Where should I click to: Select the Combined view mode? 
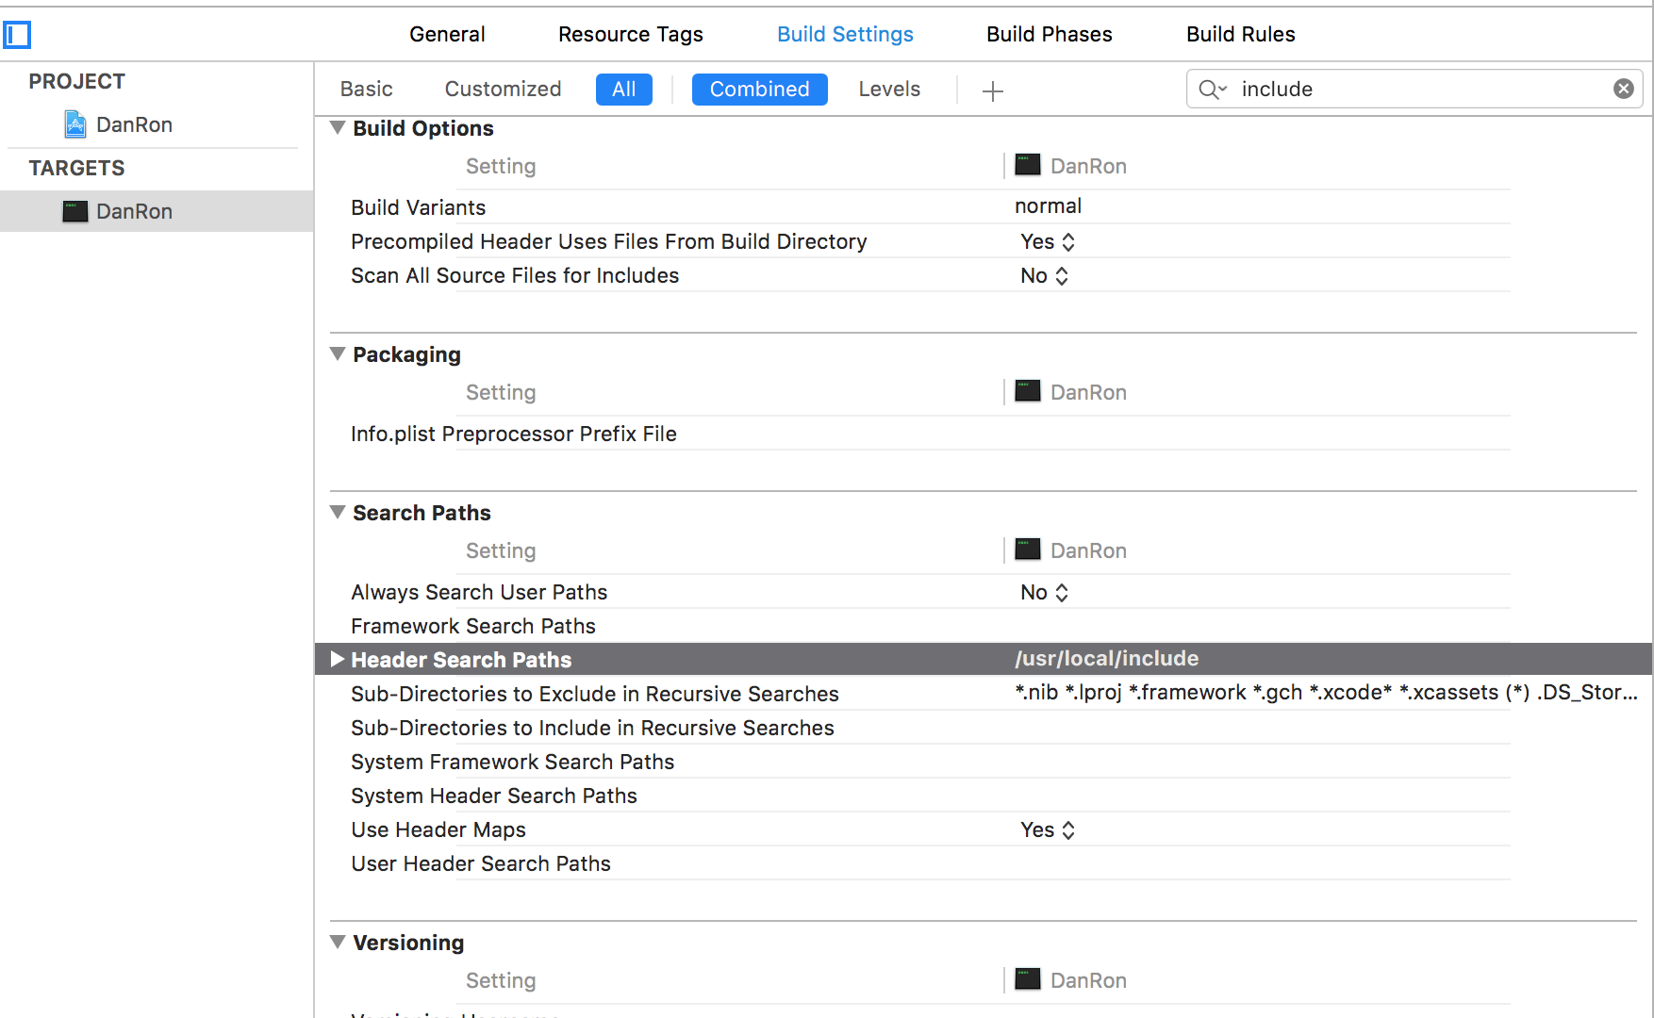760,90
